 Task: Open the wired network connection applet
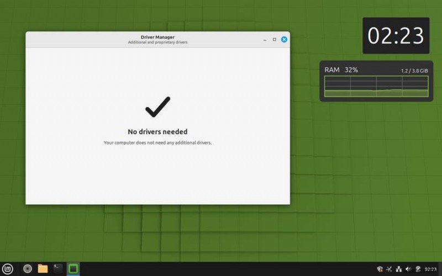[398, 269]
